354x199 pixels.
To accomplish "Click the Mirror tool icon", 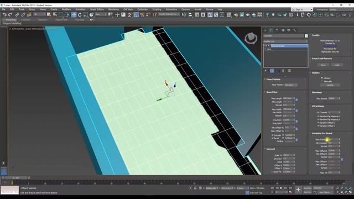I will [x=184, y=15].
